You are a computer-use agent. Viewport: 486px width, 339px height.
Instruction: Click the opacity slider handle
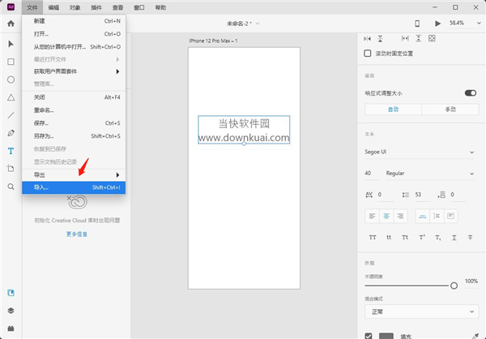[x=454, y=285]
